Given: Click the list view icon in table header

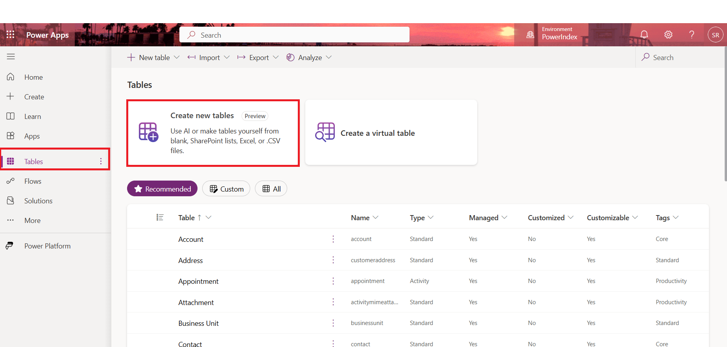Looking at the screenshot, I should pos(160,217).
